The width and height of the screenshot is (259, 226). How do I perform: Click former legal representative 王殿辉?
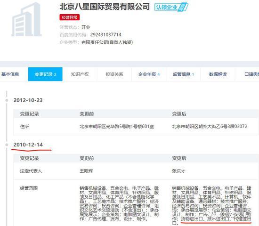click(86, 171)
